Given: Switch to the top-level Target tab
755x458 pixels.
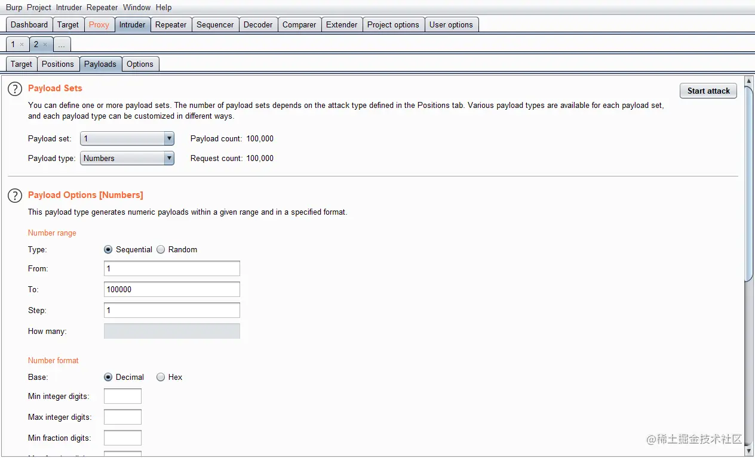Looking at the screenshot, I should coord(68,25).
